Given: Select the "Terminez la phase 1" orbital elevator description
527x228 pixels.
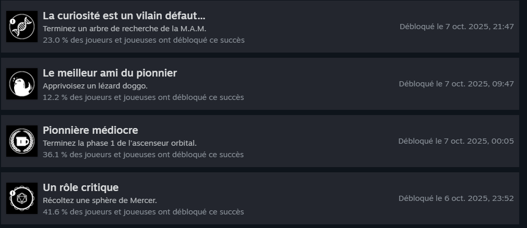Looking at the screenshot, I should tap(119, 143).
